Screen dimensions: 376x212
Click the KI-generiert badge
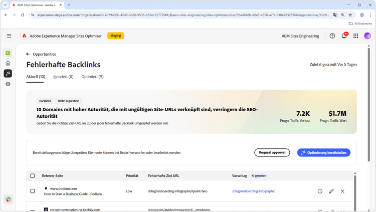tap(259, 176)
